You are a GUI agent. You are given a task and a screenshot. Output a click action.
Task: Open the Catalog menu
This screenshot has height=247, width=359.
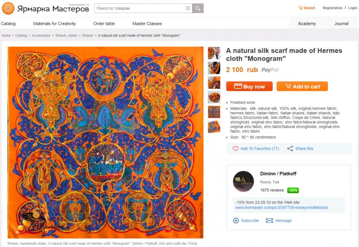[x=8, y=24]
